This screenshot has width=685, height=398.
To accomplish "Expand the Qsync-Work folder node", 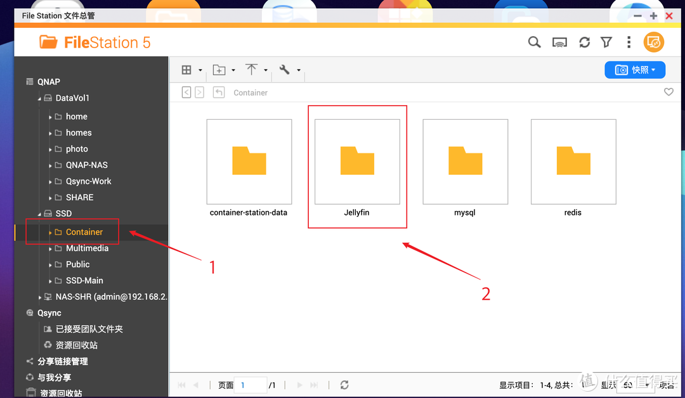I will click(x=50, y=181).
